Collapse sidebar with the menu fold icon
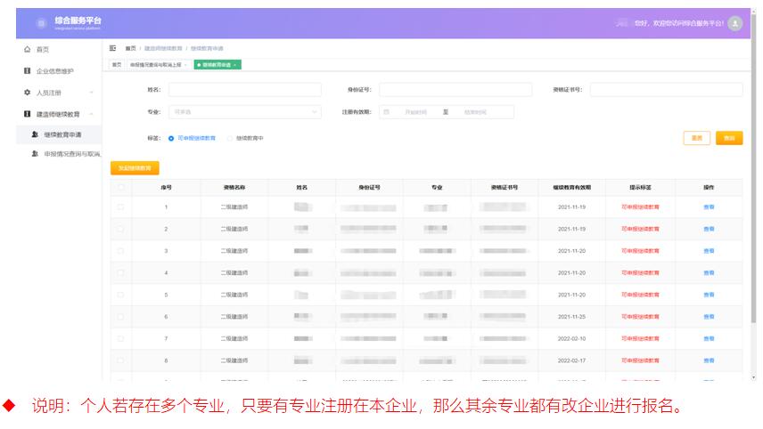 click(x=113, y=48)
